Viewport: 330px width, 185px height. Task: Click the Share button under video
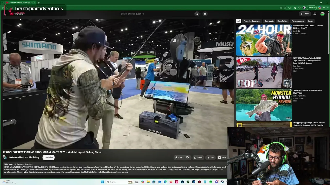pyautogui.click(x=198, y=158)
